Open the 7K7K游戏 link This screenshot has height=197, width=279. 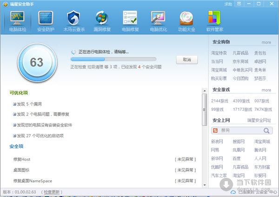(x=263, y=109)
